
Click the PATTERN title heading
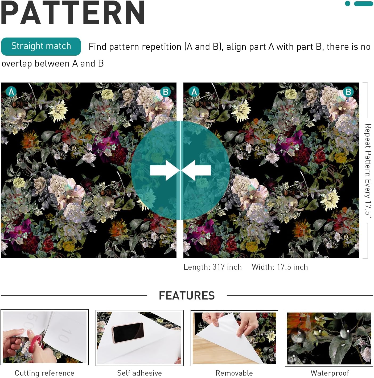pos(73,13)
